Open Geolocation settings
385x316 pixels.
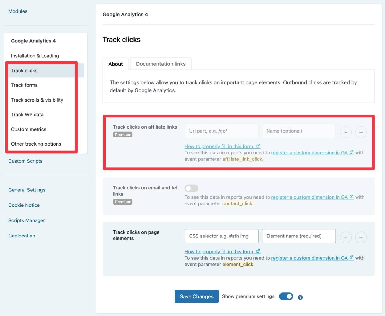(22, 236)
